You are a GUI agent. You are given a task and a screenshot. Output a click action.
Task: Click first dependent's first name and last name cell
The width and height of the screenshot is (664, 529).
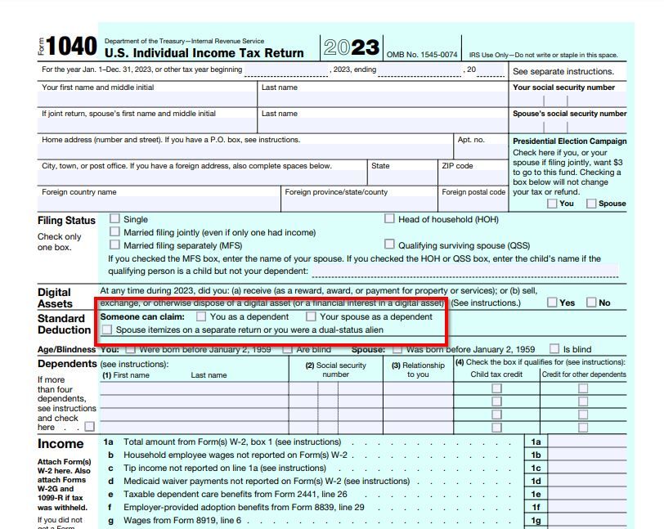[x=195, y=388]
